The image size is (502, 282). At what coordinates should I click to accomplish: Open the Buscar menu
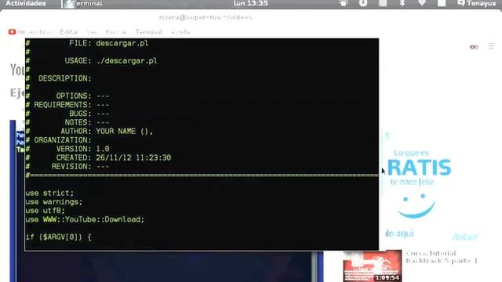(116, 32)
